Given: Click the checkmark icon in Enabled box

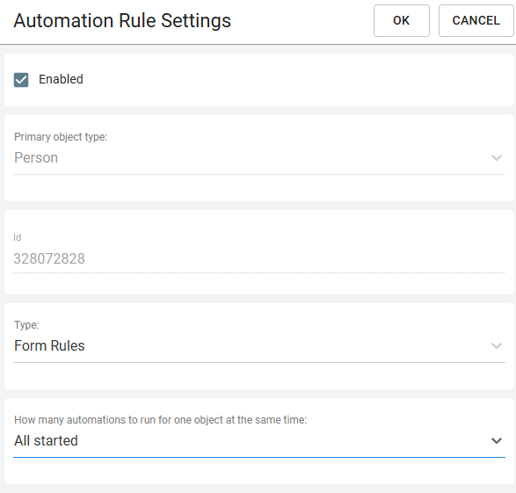Looking at the screenshot, I should 21,80.
